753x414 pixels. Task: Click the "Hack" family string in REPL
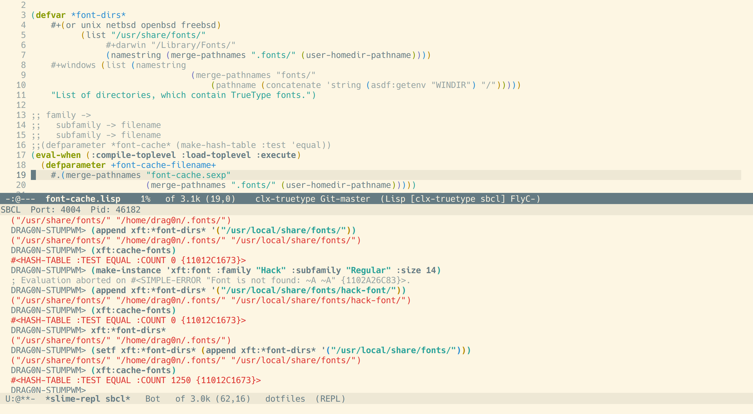(x=271, y=270)
